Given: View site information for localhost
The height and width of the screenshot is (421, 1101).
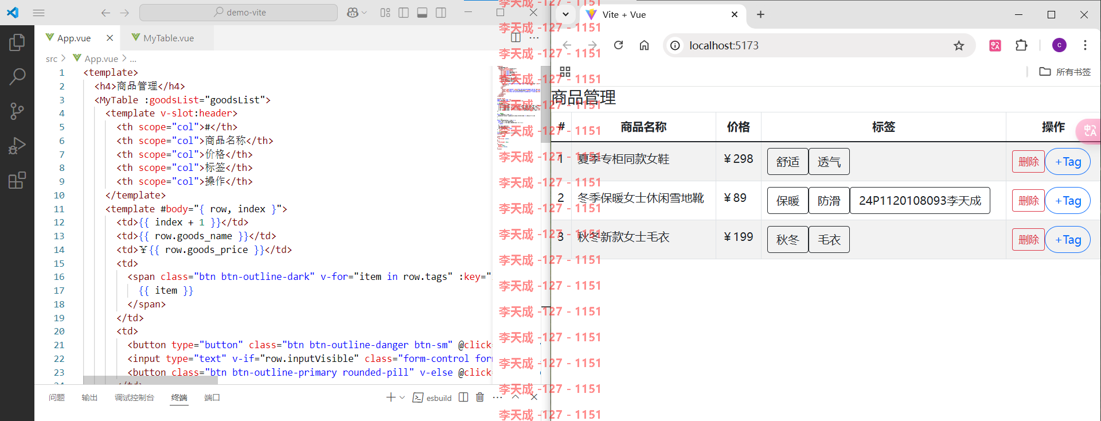Looking at the screenshot, I should click(676, 45).
